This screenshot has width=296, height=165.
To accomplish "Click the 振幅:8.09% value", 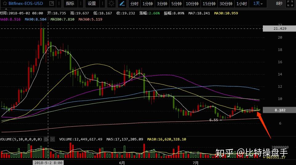I will (x=174, y=13).
